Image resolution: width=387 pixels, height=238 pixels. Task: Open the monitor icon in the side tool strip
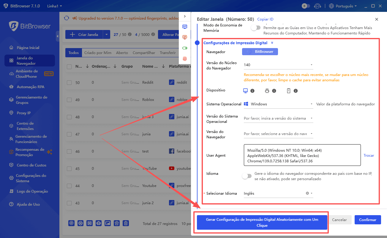click(x=185, y=27)
